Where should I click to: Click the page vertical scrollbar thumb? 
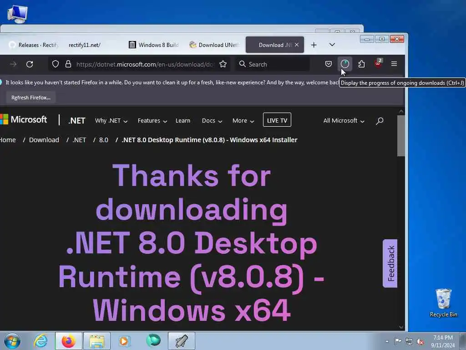pos(401,135)
